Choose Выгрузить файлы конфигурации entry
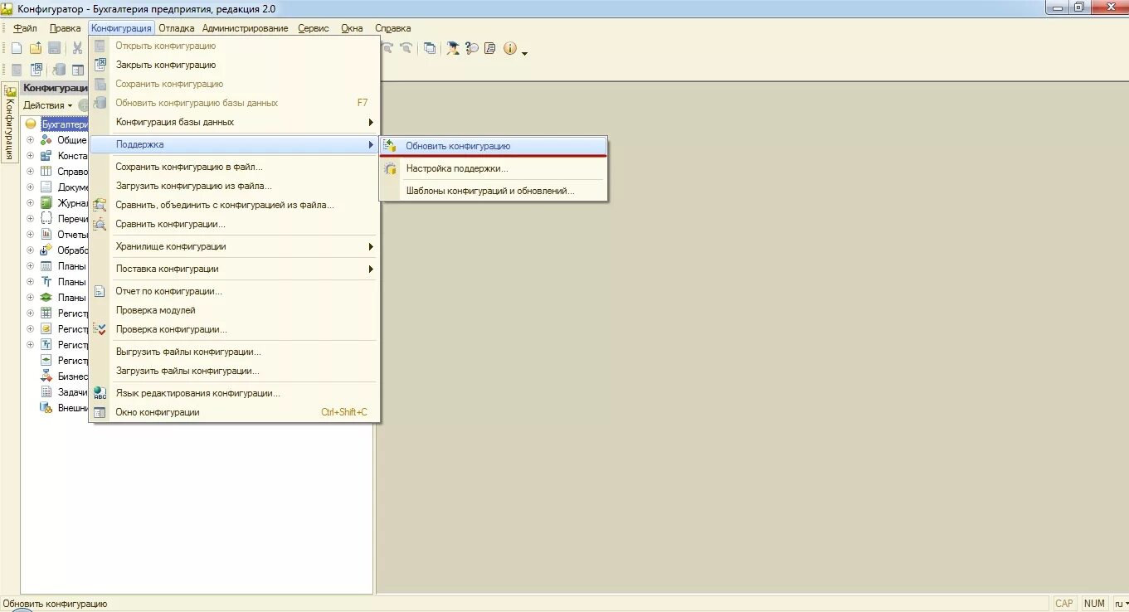 (x=235, y=352)
